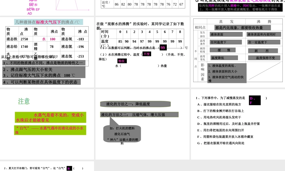This screenshot has height=171, width=285.
Task: Open the question 1 slide on slowing evaporation
Action: 238,124
